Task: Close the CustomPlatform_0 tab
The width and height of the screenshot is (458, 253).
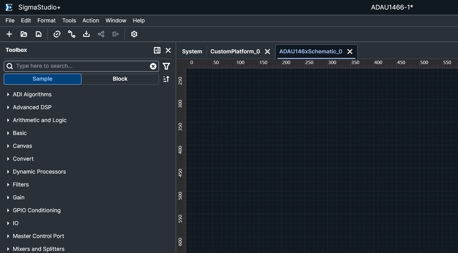Action: pos(267,52)
